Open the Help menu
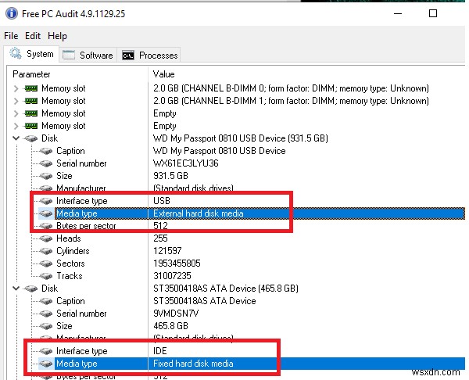This screenshot has height=380, width=469. pos(57,36)
